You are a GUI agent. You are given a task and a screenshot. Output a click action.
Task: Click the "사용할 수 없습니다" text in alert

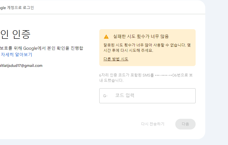tap(171, 45)
